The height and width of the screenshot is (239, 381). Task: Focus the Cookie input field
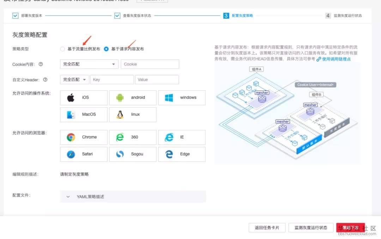coord(150,64)
